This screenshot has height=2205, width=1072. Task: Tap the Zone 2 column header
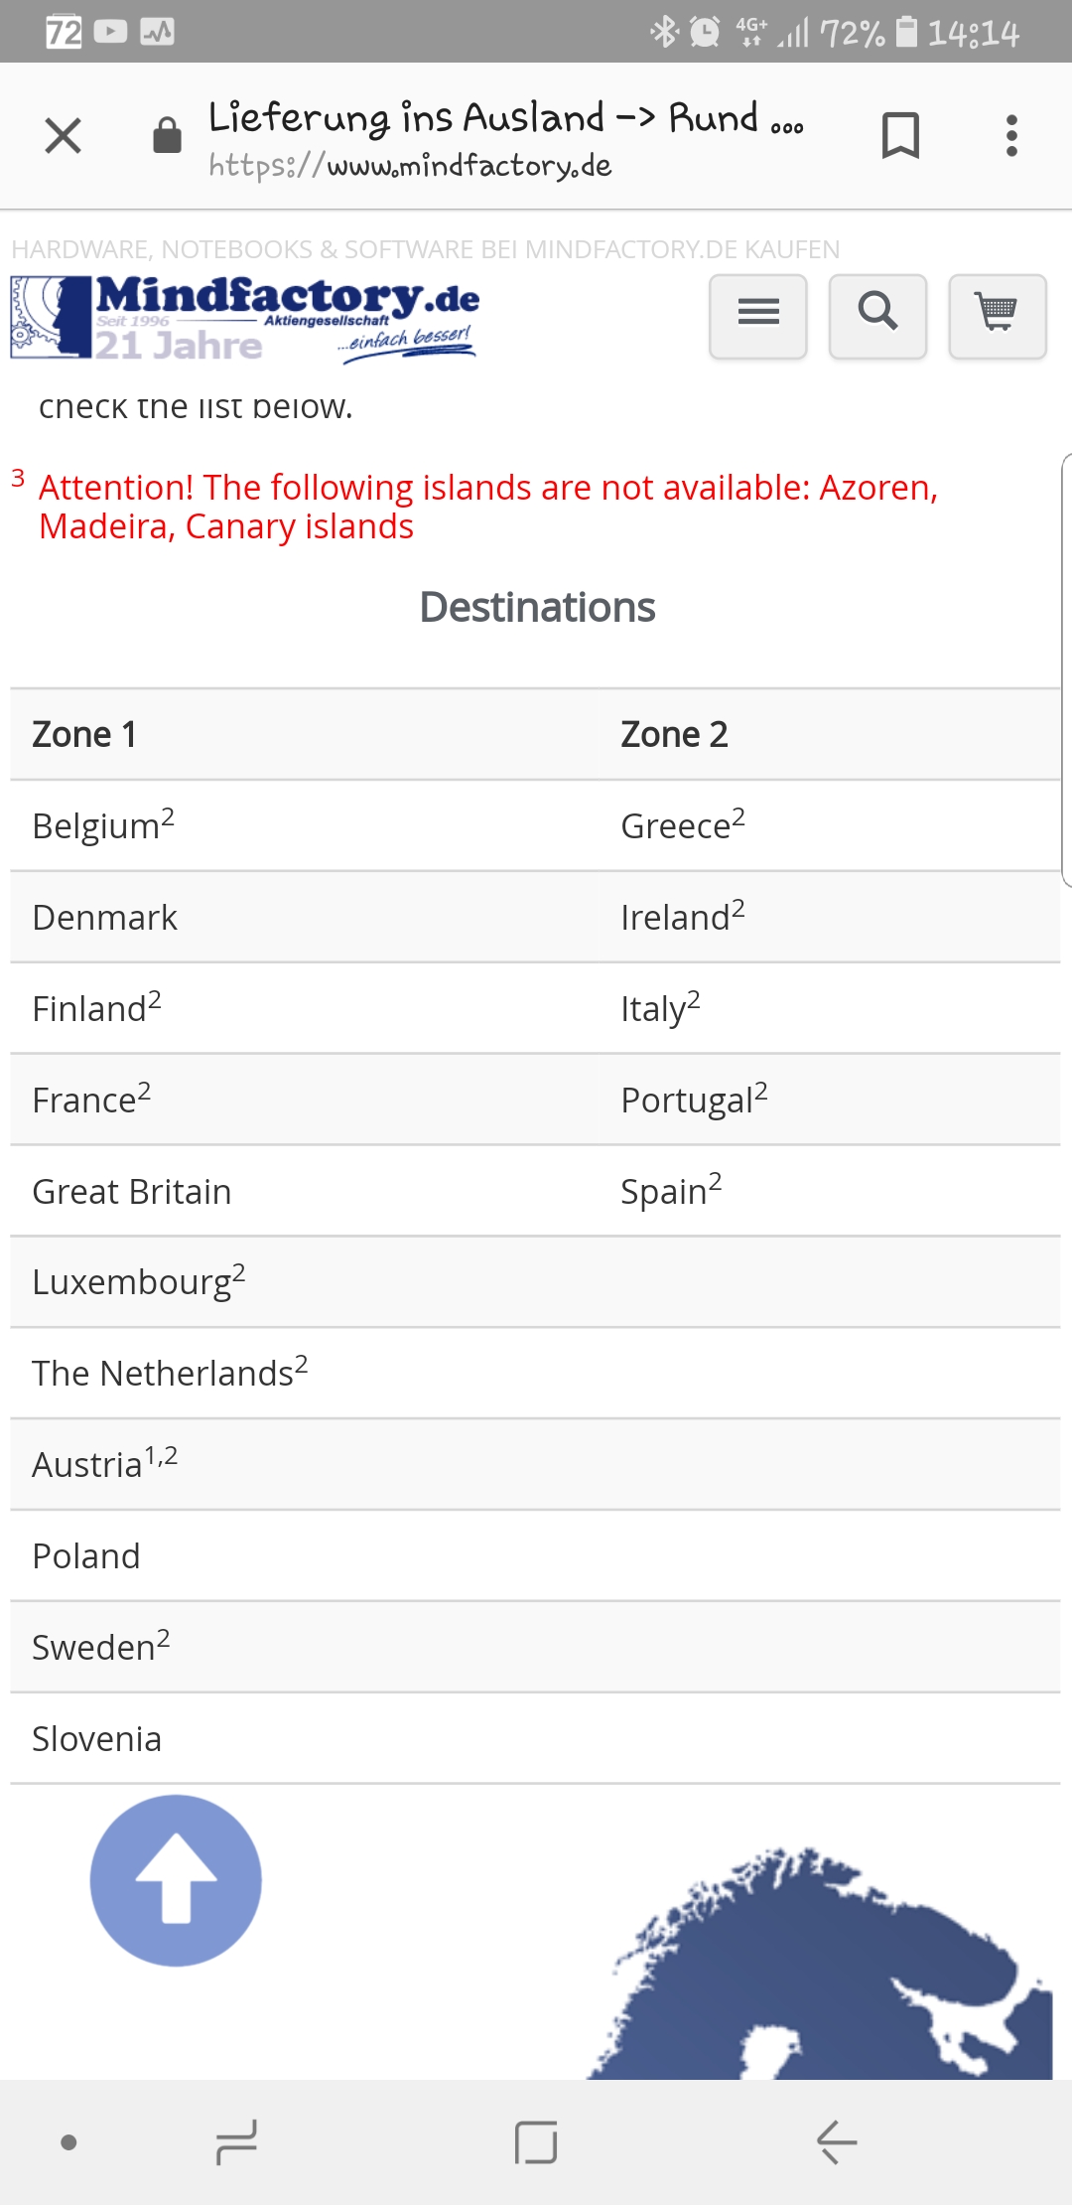(674, 735)
